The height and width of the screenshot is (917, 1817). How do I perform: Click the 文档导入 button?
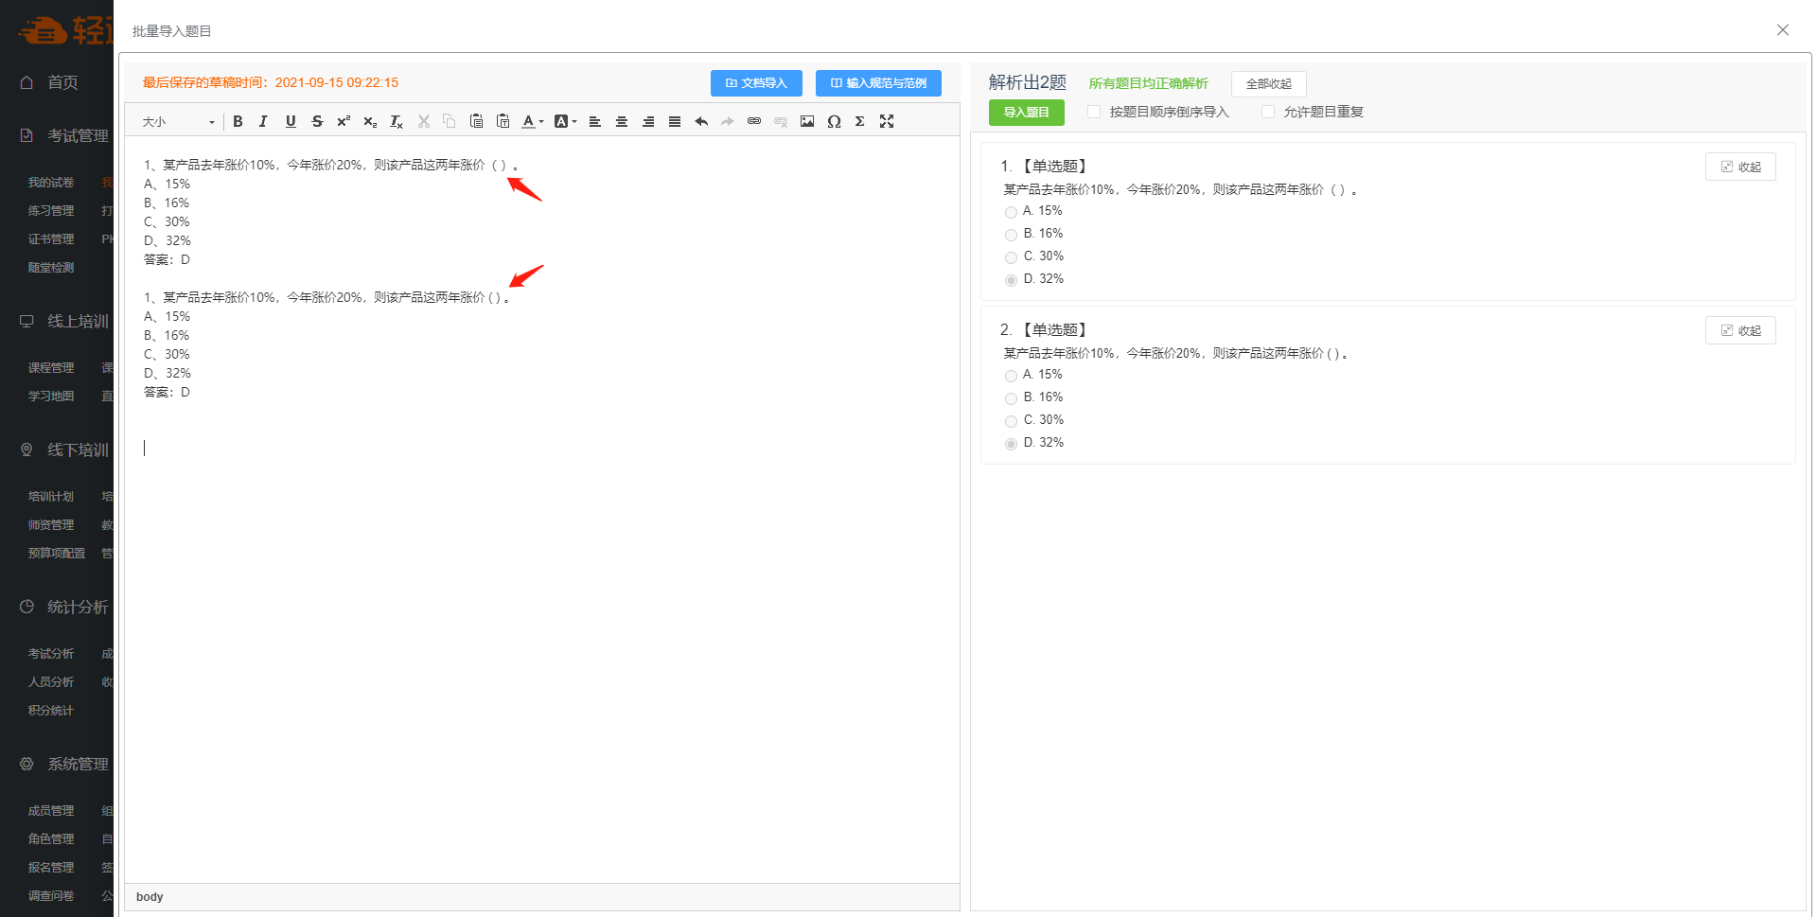click(756, 83)
